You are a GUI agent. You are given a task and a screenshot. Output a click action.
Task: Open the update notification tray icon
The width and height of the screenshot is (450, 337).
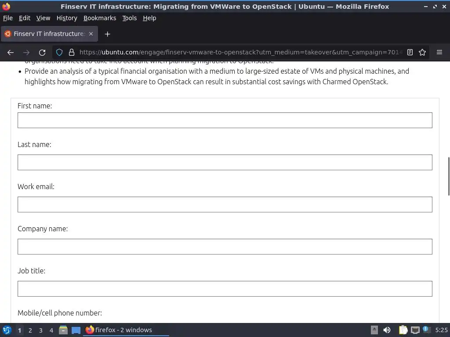point(426,330)
